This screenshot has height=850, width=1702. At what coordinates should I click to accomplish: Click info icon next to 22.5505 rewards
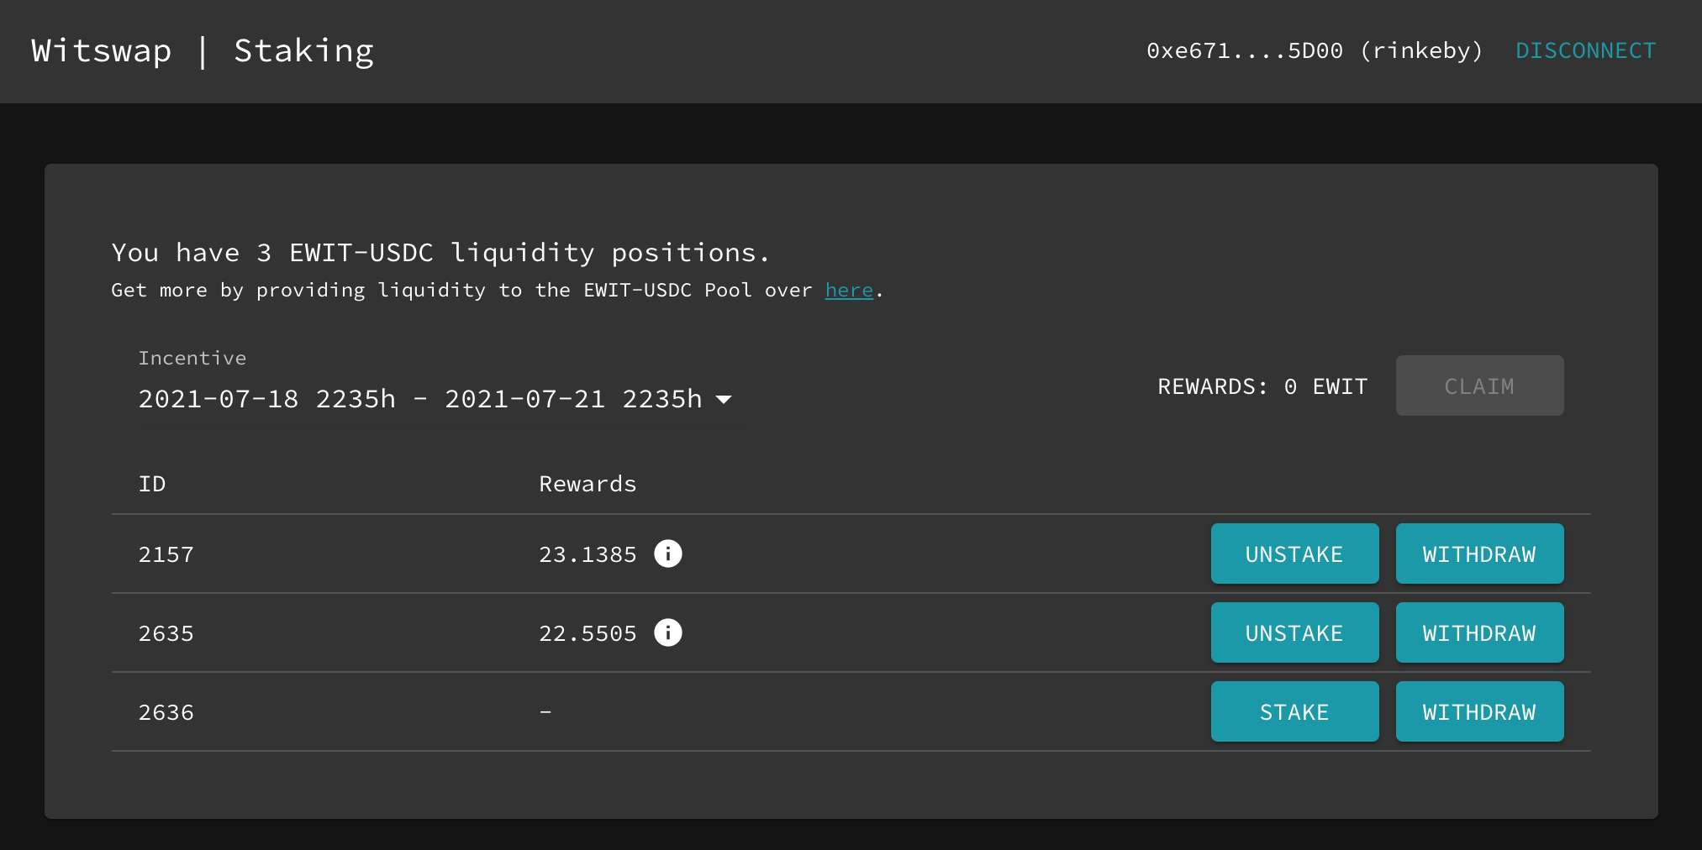coord(668,632)
